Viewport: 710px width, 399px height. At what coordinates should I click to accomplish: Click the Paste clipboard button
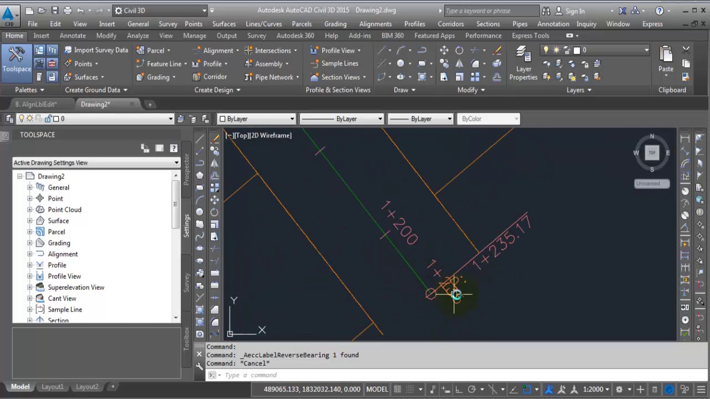[x=666, y=59]
